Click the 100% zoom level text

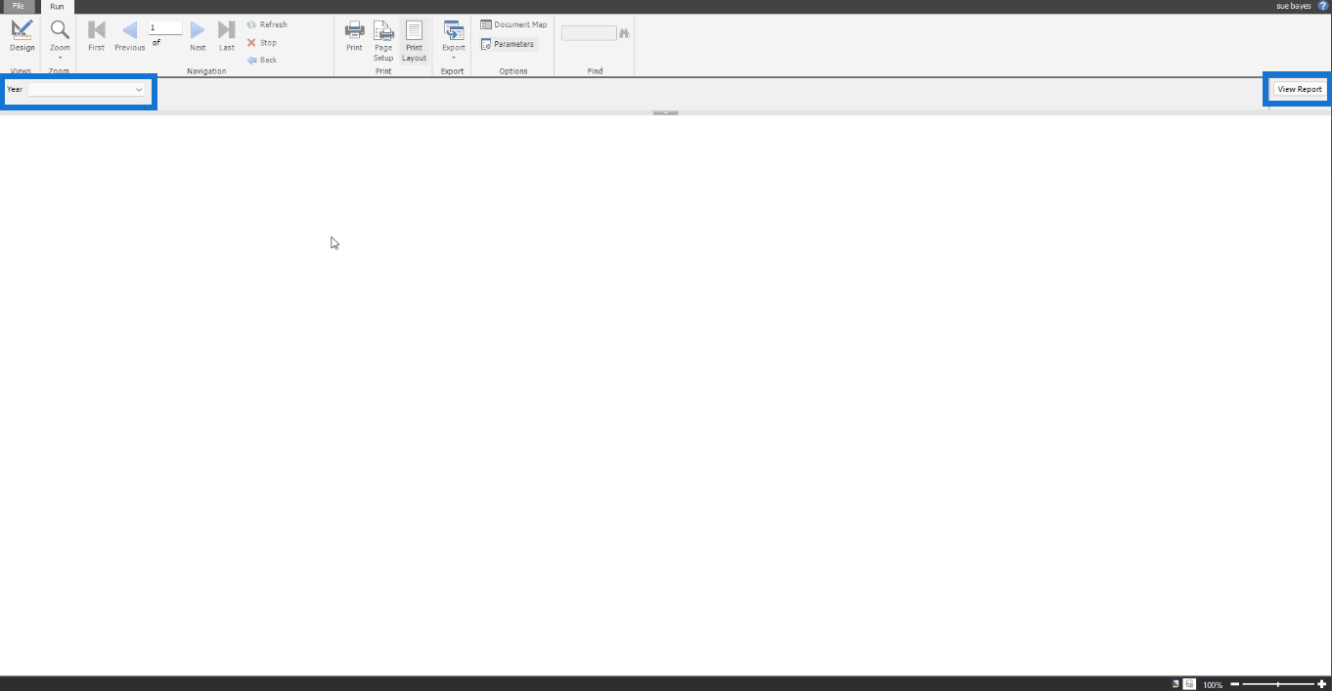click(1213, 685)
